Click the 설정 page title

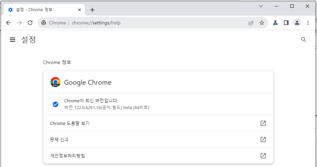click(x=28, y=40)
